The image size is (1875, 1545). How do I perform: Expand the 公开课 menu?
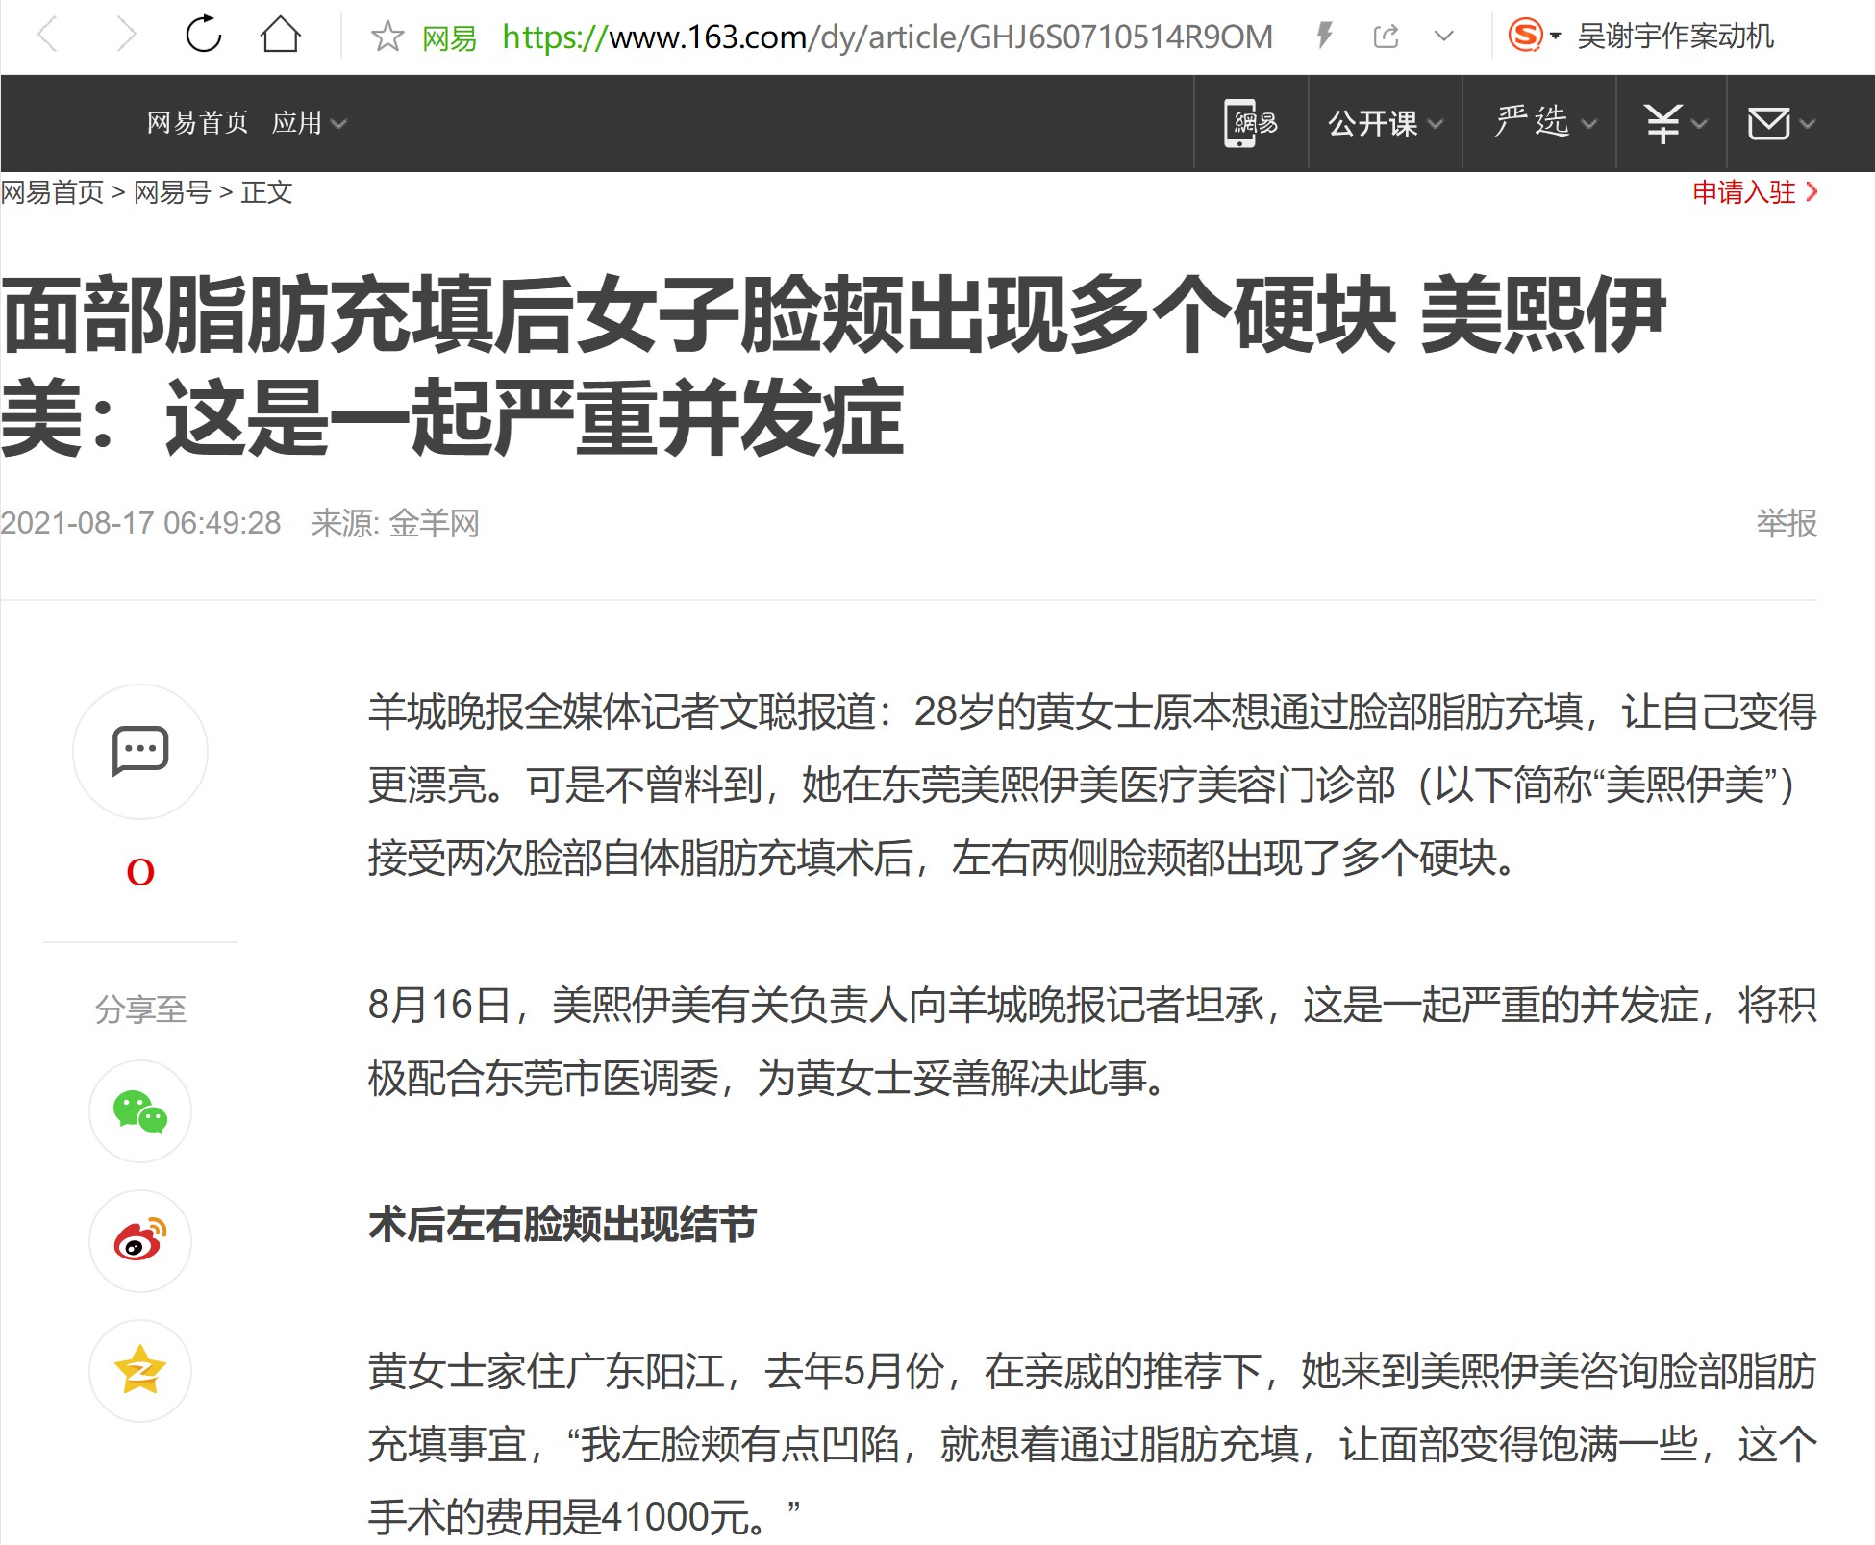click(1385, 123)
